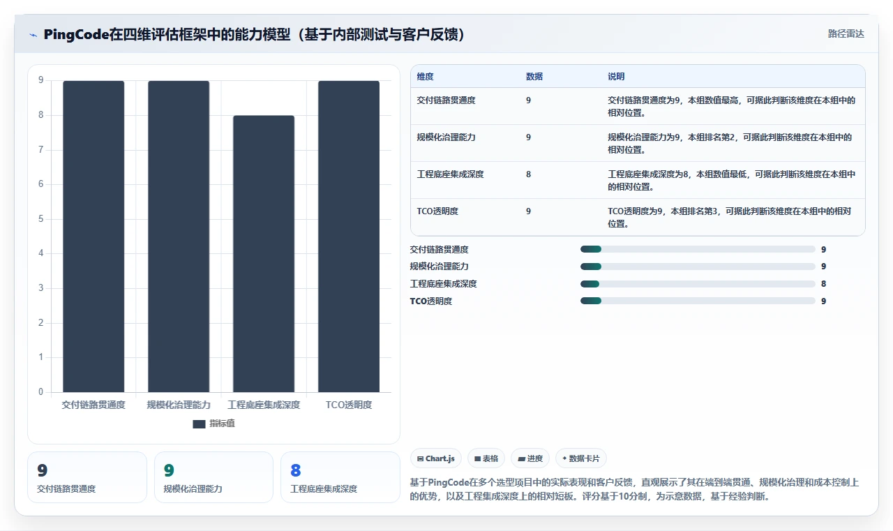Click the 数据卡片 tag chip
Viewport: 893px width, 531px height.
[x=581, y=458]
